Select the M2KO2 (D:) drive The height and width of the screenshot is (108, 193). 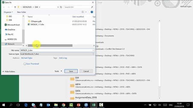11,39
